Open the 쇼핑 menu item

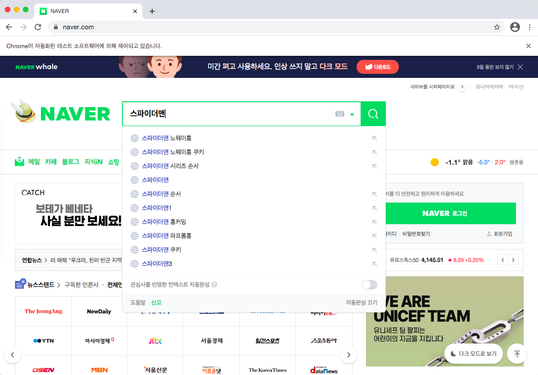pos(113,162)
